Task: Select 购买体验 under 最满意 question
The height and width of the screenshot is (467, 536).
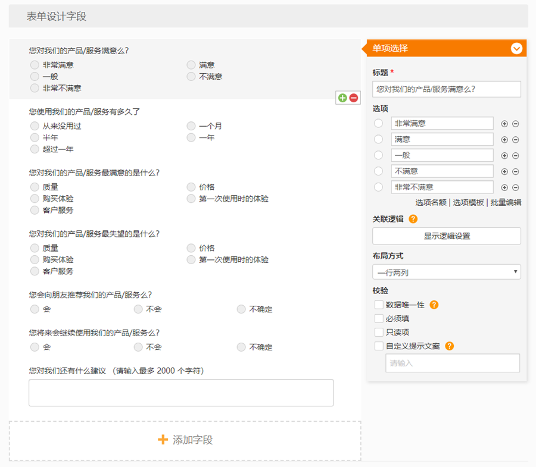Action: click(35, 199)
